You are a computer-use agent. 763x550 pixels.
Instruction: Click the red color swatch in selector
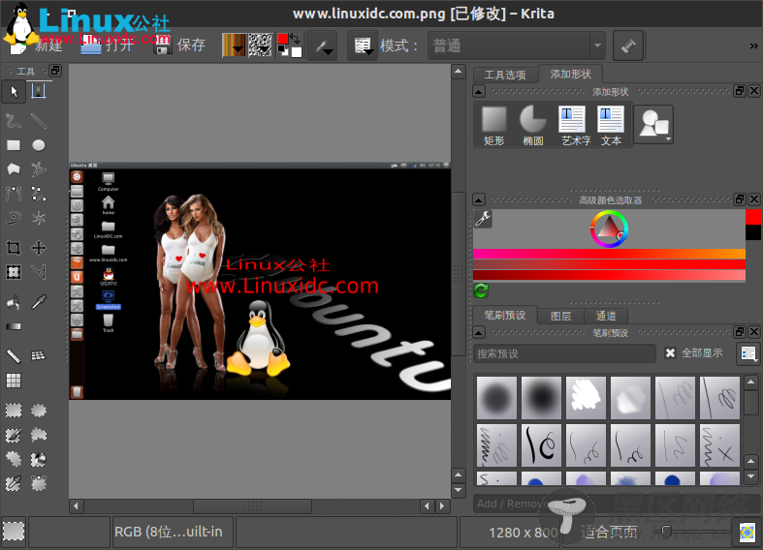[x=752, y=217]
